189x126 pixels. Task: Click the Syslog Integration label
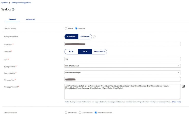(11, 37)
